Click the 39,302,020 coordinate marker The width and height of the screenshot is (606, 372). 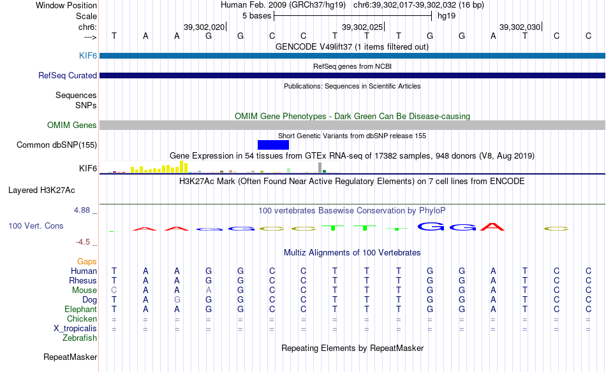point(205,27)
